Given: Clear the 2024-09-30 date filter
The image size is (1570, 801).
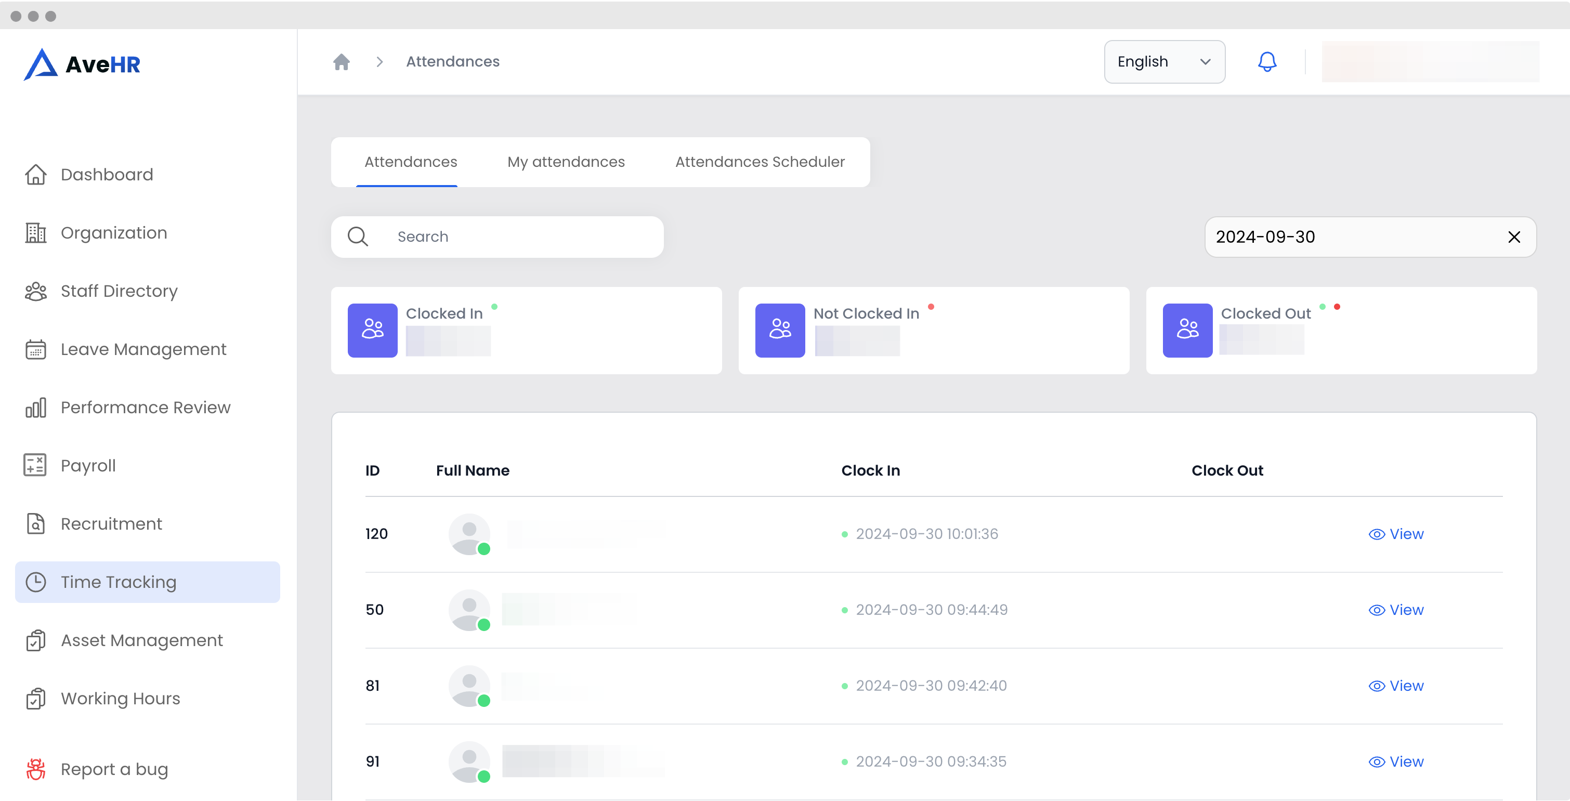Looking at the screenshot, I should [x=1514, y=237].
